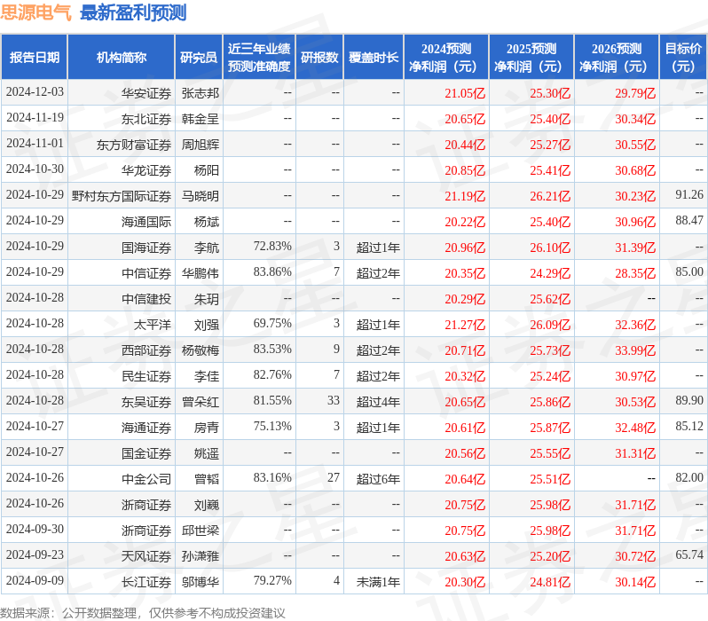Select analyst 华鹏伟 cell
This screenshot has height=621, width=708.
(x=200, y=274)
